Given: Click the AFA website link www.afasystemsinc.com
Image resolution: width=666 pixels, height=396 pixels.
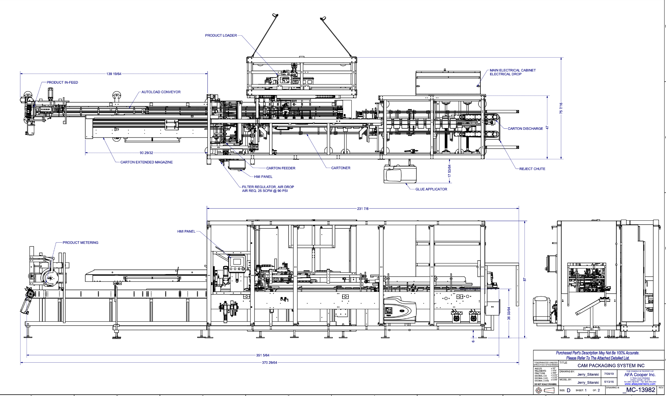Looking at the screenshot, I should tap(640, 384).
